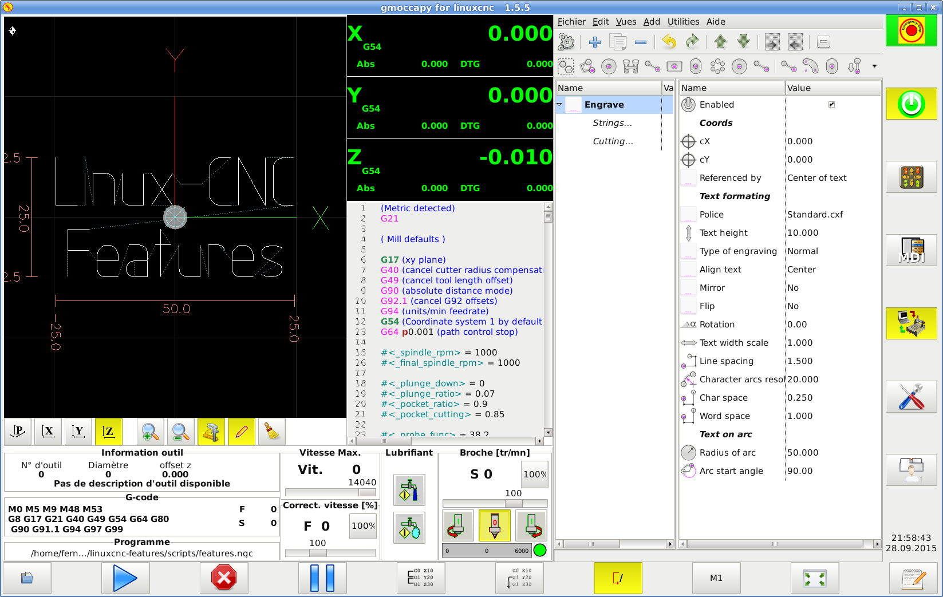Image resolution: width=943 pixels, height=597 pixels.
Task: Change Referenced by Center of text
Action: [833, 178]
